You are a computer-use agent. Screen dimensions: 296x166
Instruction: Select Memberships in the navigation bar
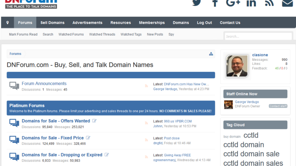click(x=152, y=23)
